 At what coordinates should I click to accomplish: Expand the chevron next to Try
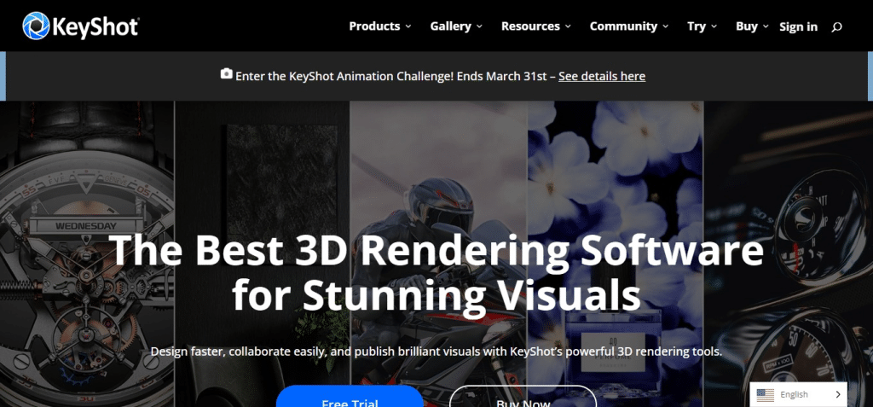pos(714,26)
